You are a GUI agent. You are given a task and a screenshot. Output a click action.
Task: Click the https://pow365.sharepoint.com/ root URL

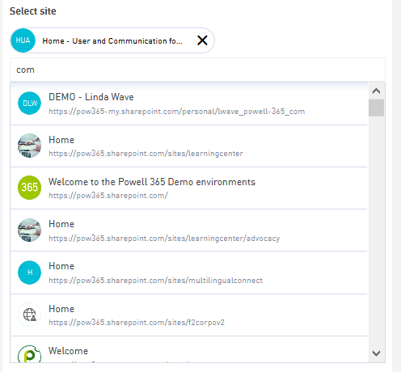coord(108,196)
